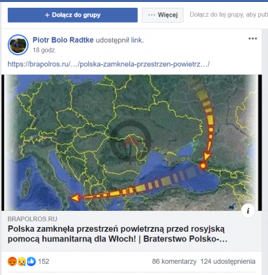Open the three-dot post options menu
Screen dimensions: 268x275
[x=253, y=39]
